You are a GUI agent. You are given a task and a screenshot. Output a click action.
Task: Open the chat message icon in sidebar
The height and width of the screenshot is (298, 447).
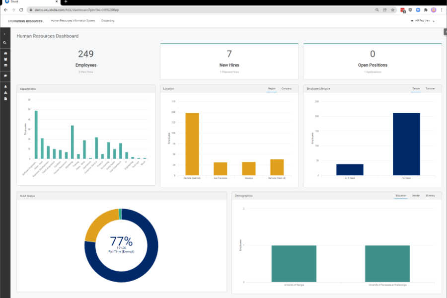coord(5,76)
